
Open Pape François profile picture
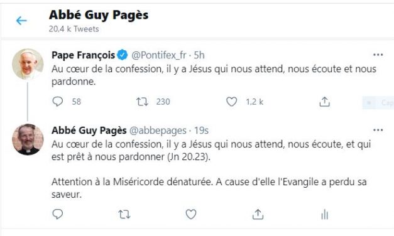click(28, 64)
